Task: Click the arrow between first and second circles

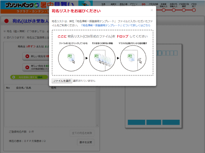Action: pos(87,58)
